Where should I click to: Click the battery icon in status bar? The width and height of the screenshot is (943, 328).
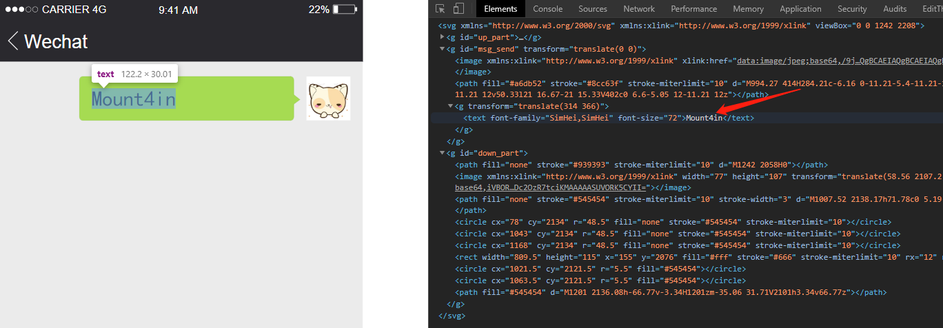pos(345,10)
